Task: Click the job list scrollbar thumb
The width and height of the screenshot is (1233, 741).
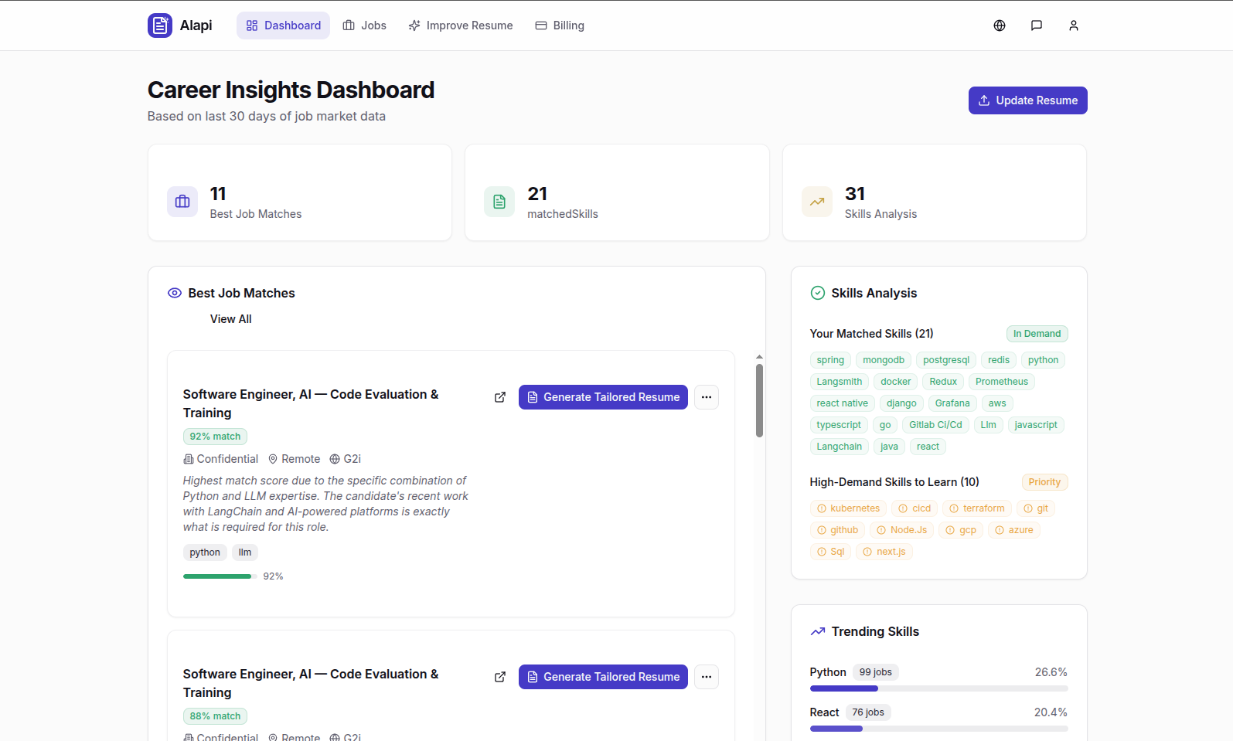Action: [x=759, y=400]
